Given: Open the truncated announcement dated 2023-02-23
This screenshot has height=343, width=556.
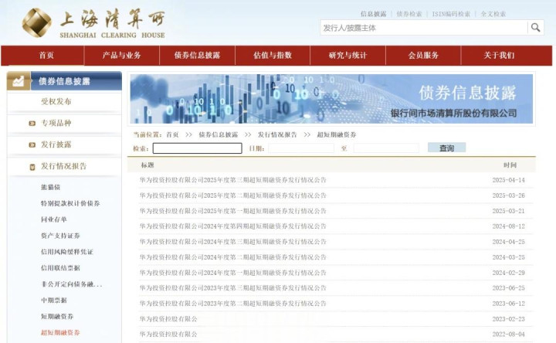Looking at the screenshot, I should pos(168,319).
